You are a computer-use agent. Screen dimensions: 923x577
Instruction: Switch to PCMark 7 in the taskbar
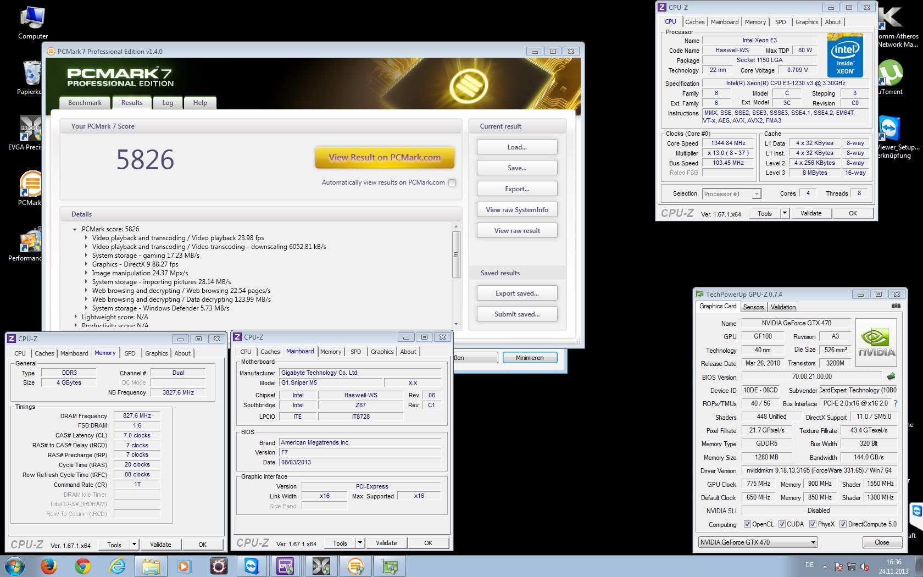[355, 566]
